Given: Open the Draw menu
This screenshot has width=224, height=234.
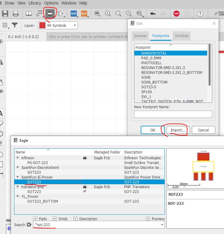Looking at the screenshot, I should 10,3.
